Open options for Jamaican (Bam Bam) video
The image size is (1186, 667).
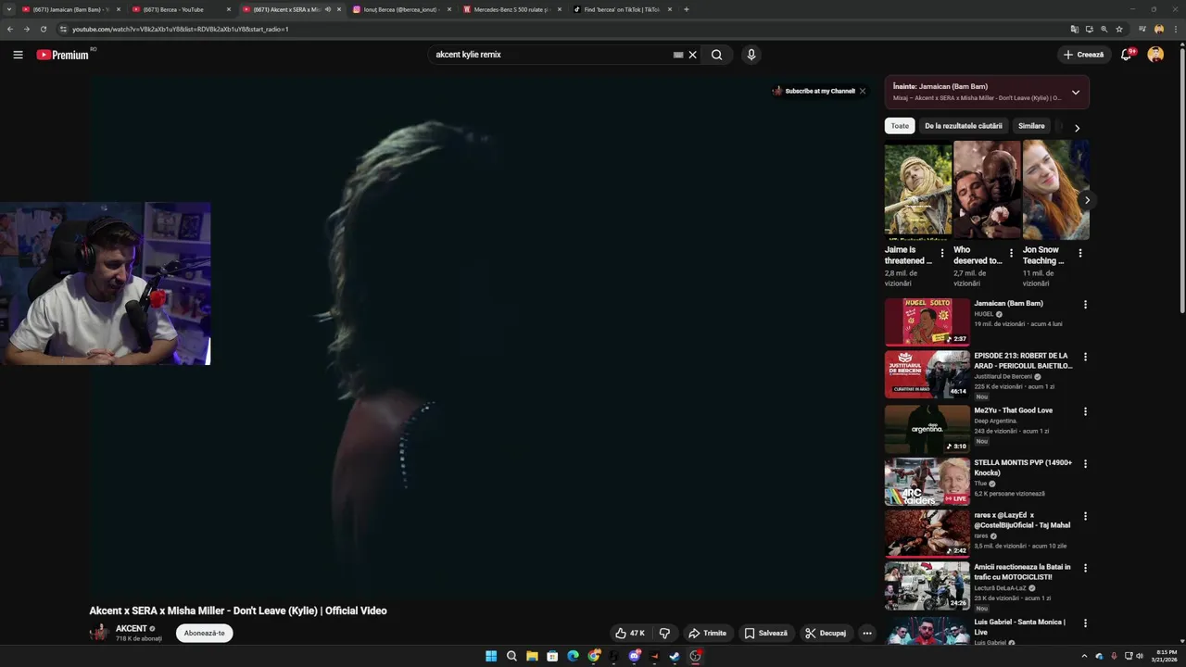[1085, 305]
